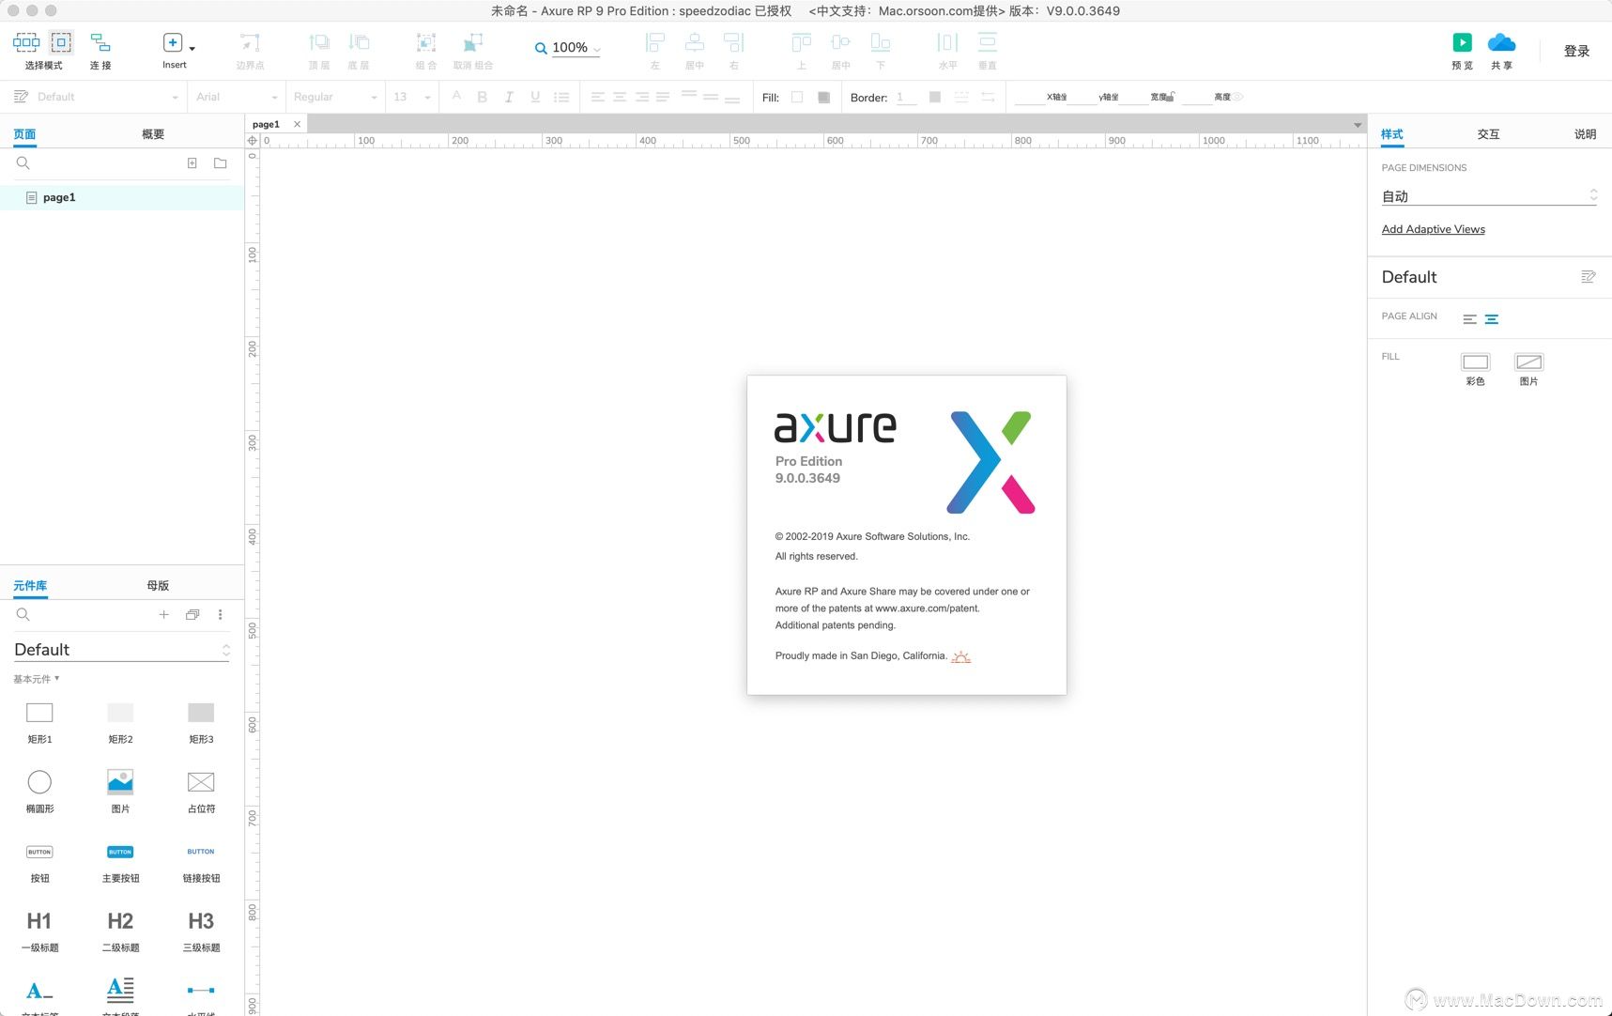The image size is (1612, 1016).
Task: Set page align to left
Action: (x=1470, y=319)
